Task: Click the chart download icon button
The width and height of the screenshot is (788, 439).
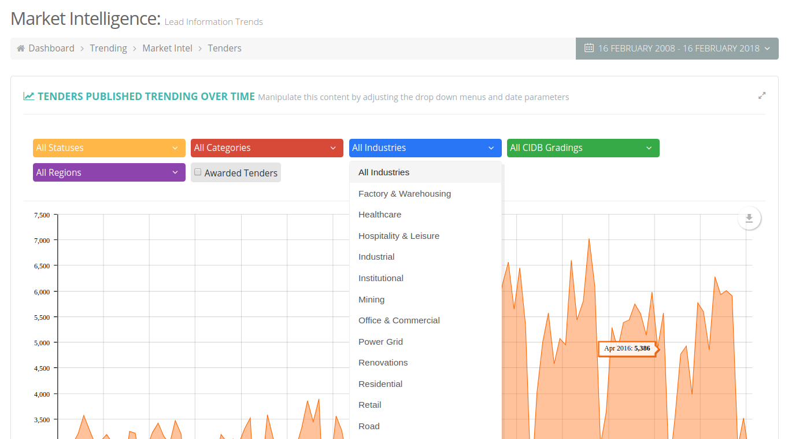Action: 749,218
